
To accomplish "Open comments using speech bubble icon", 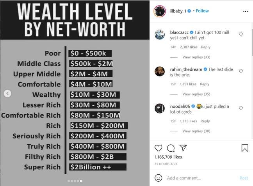I will [x=171, y=148].
